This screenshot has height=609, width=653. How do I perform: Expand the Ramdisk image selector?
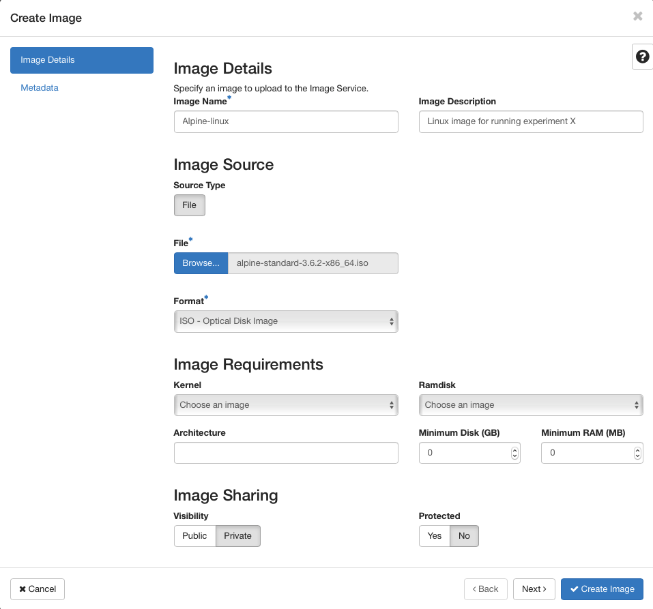point(531,404)
